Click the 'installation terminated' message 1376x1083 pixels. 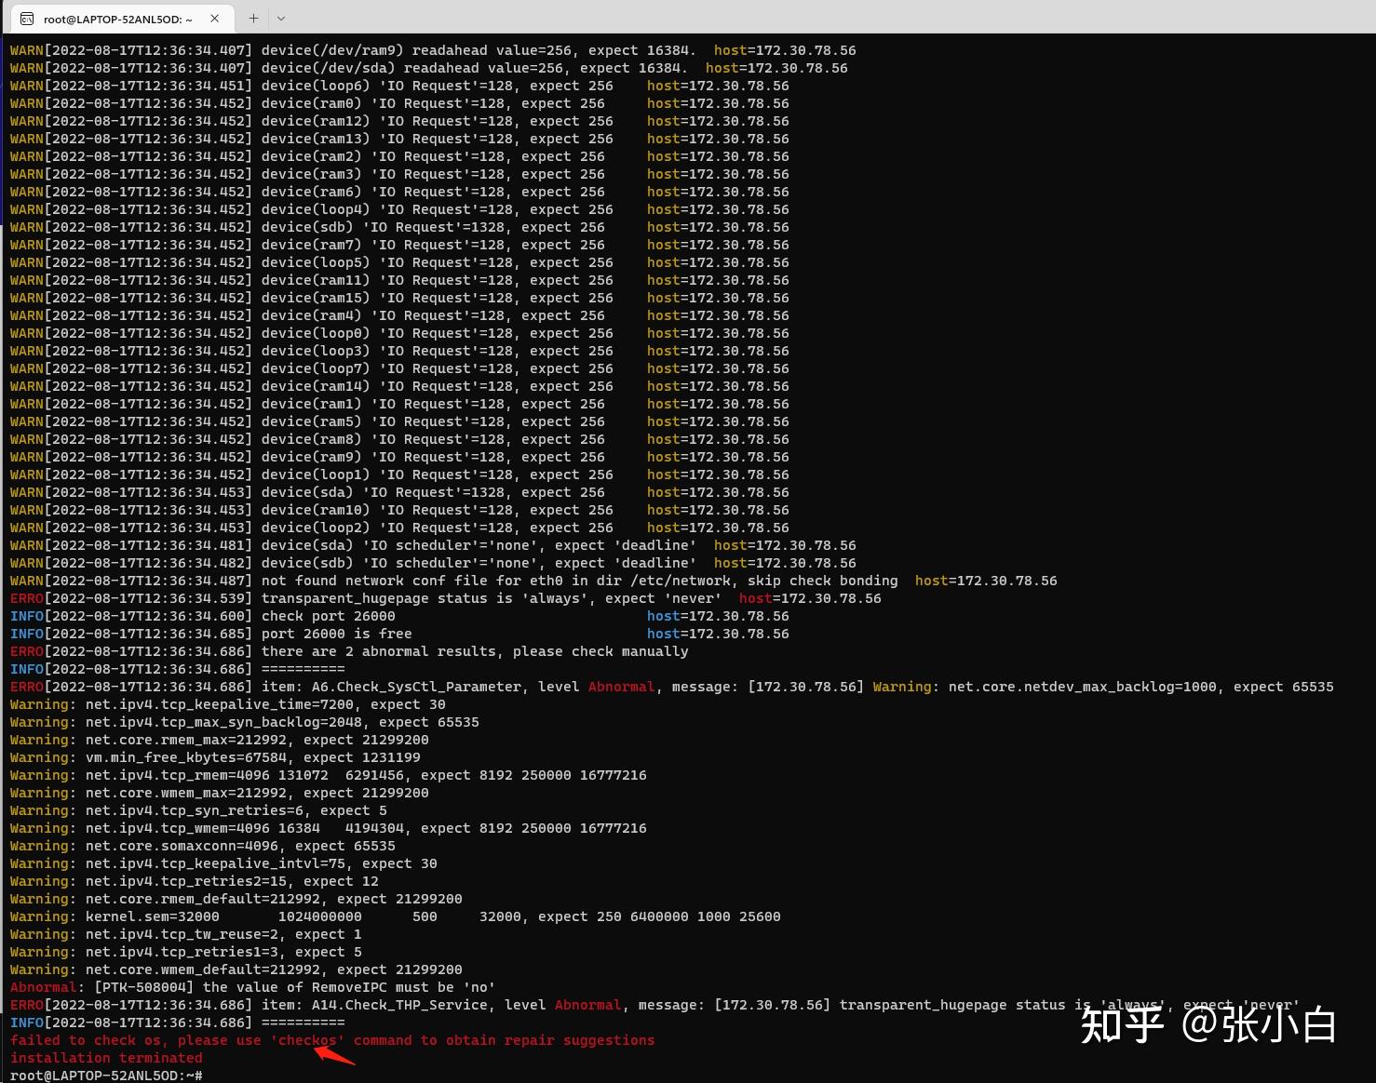pos(106,1058)
